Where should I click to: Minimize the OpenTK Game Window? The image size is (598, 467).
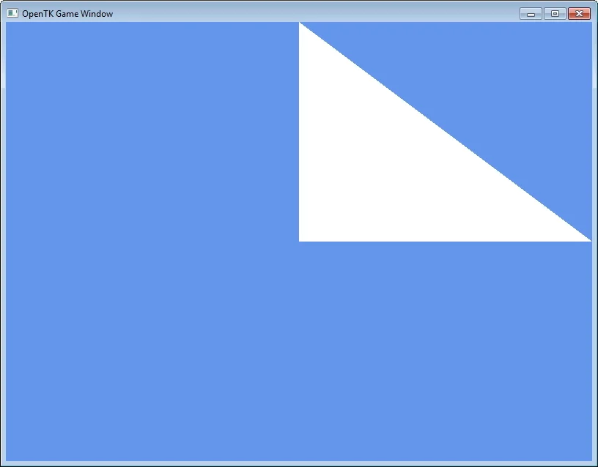[531, 14]
